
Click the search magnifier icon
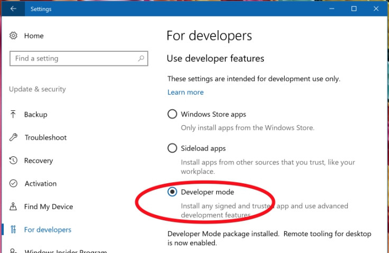142,59
